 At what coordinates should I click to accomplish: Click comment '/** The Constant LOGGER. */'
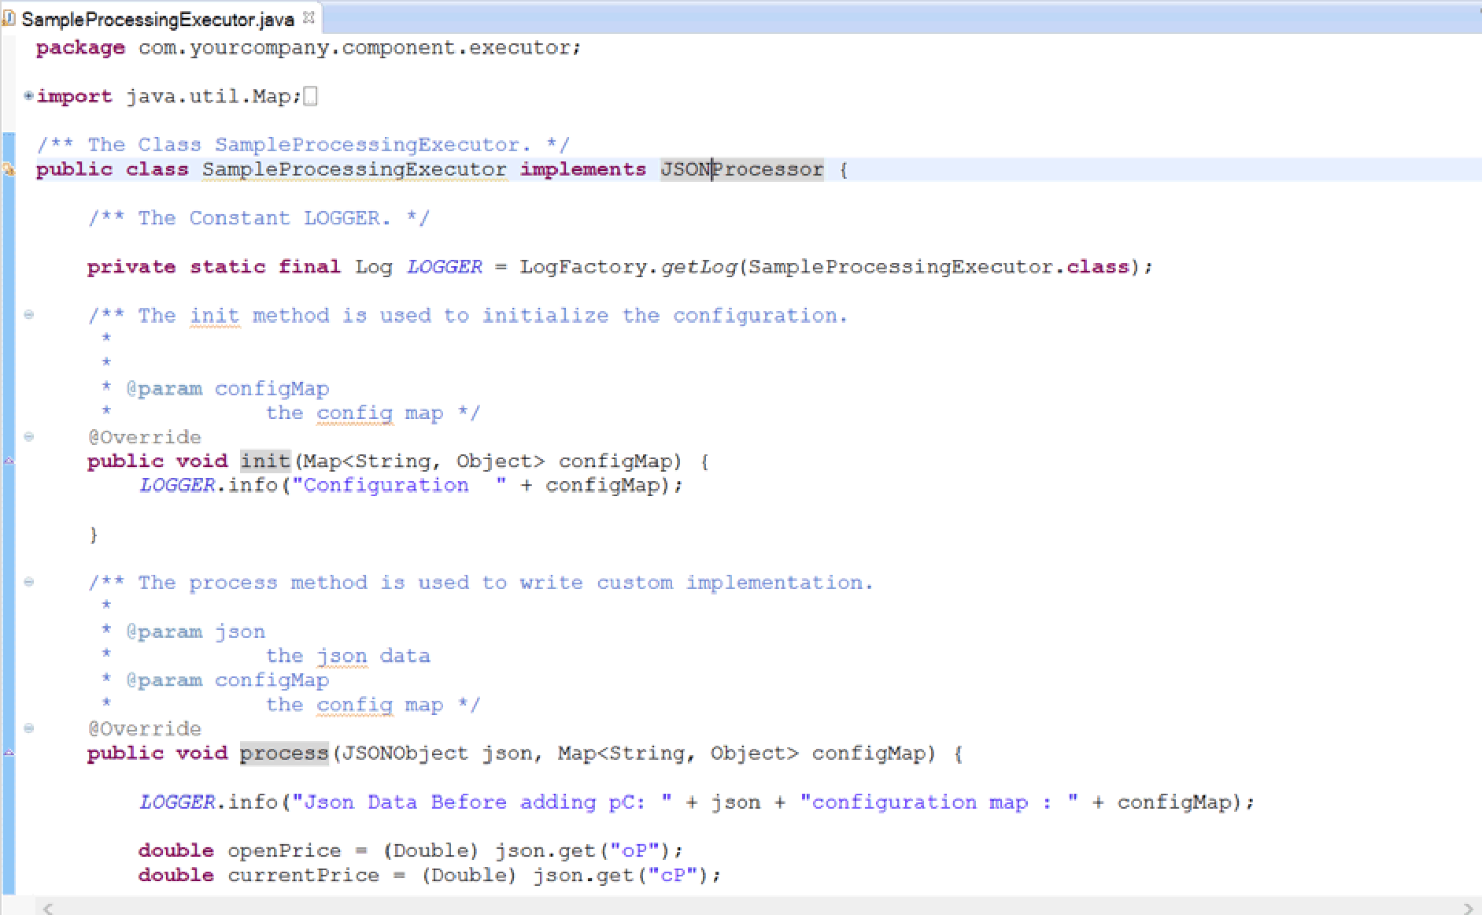point(259,218)
